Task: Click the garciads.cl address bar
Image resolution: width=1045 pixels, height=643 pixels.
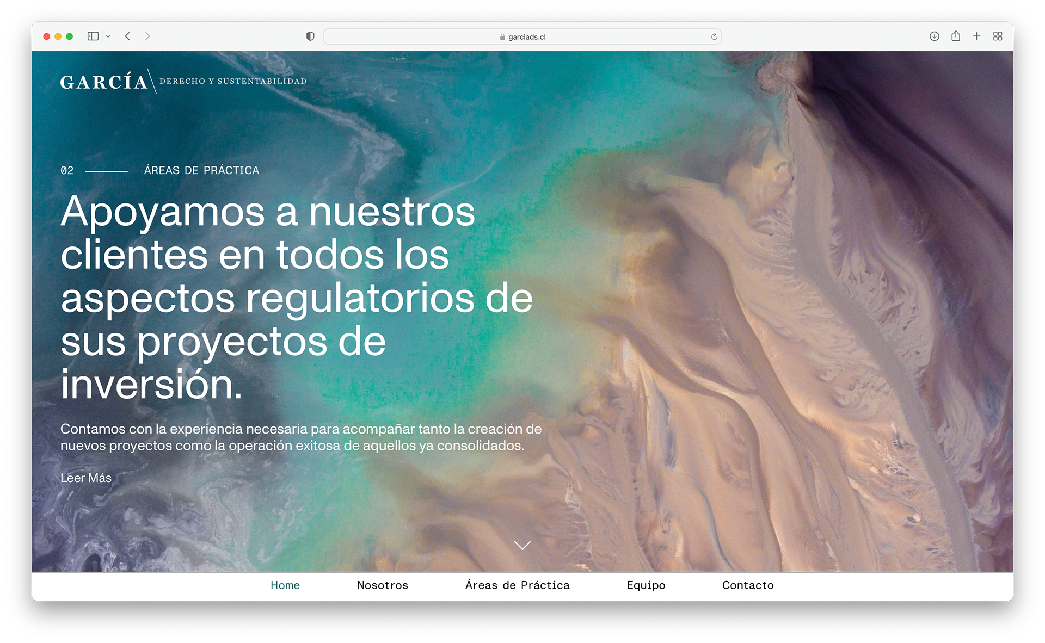Action: click(x=522, y=37)
